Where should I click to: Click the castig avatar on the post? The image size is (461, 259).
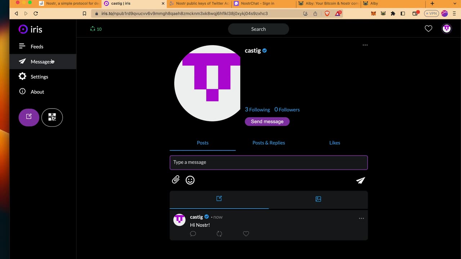tap(179, 220)
